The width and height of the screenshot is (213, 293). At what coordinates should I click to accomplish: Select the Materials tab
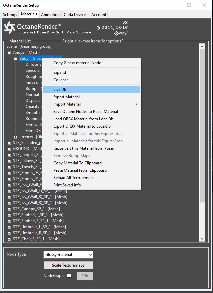[x=29, y=14]
